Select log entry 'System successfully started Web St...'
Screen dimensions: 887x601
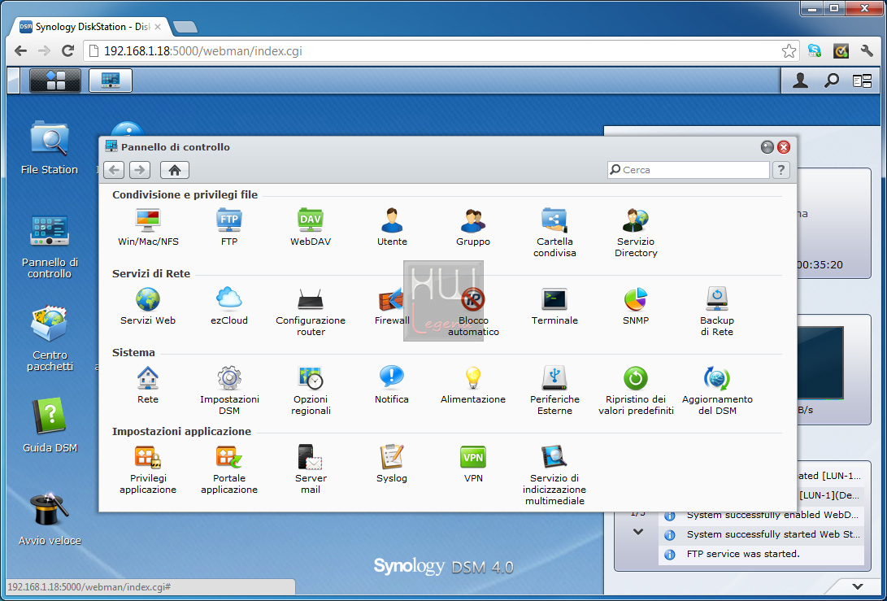click(x=762, y=534)
